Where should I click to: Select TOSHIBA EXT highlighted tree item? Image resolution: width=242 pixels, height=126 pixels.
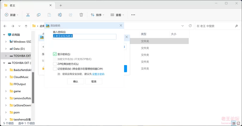click(16, 56)
